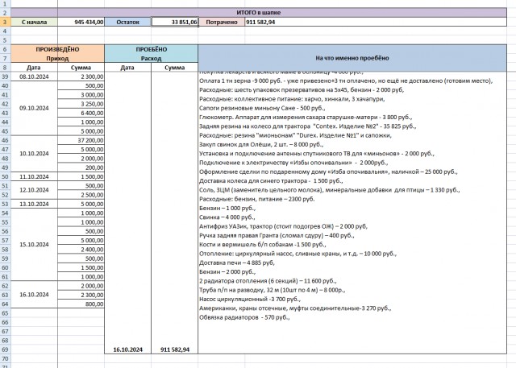This screenshot has height=368, width=516.
Task: Click the "Труба п/п на разводку" line
Action: 273,290
